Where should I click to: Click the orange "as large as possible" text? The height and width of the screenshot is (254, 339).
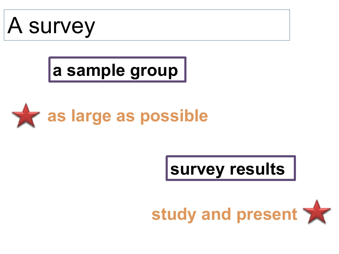128,116
